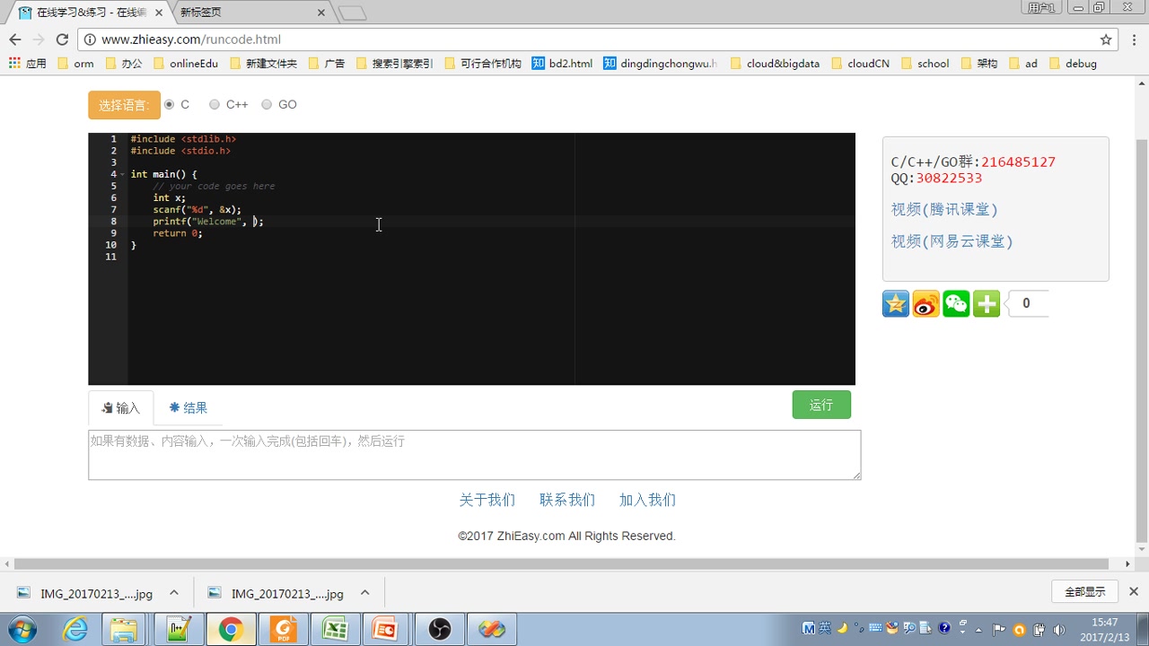
Task: Open PowerPoint from taskbar
Action: [x=387, y=630]
